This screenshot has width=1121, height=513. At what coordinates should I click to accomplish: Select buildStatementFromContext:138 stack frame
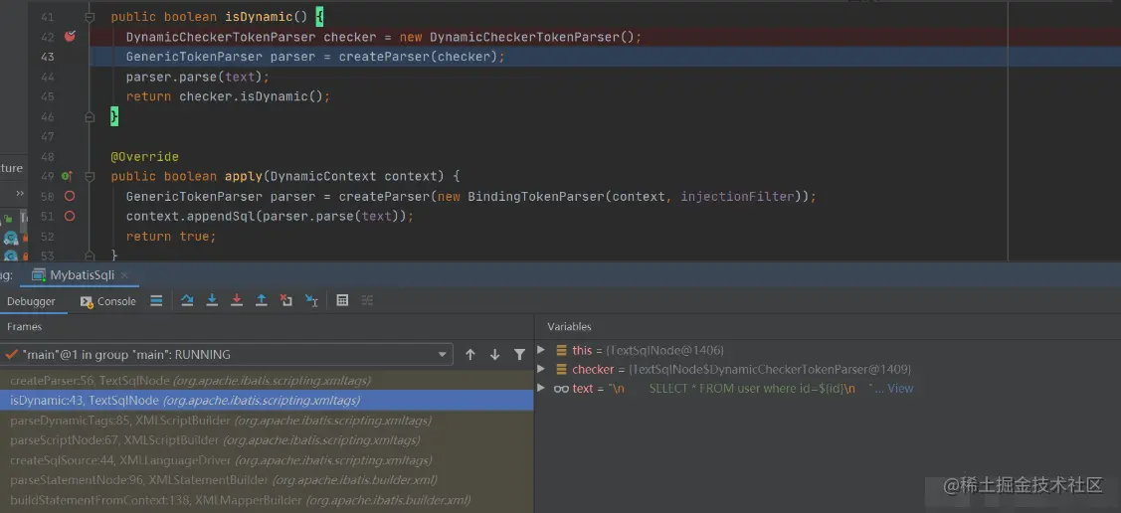(267, 500)
